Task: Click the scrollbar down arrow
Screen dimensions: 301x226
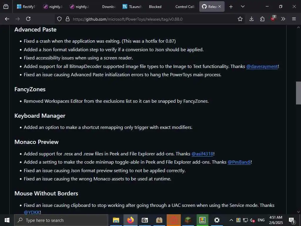Action: coord(298,212)
